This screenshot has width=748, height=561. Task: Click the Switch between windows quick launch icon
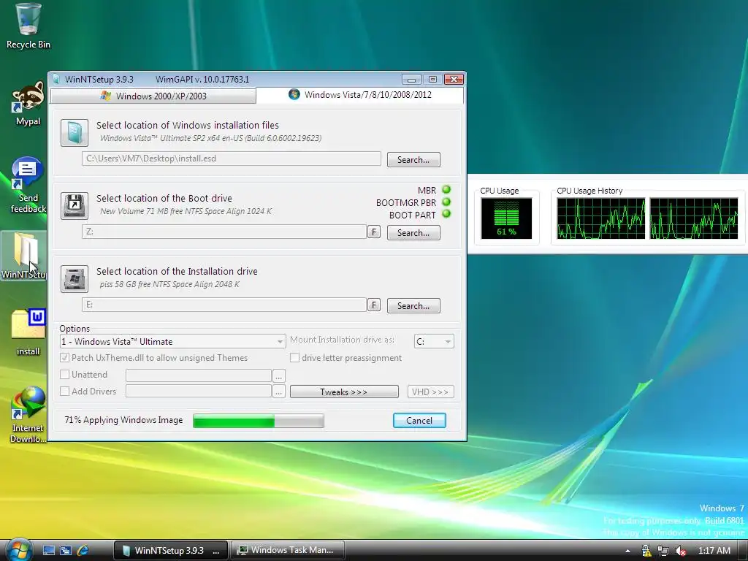pyautogui.click(x=65, y=550)
